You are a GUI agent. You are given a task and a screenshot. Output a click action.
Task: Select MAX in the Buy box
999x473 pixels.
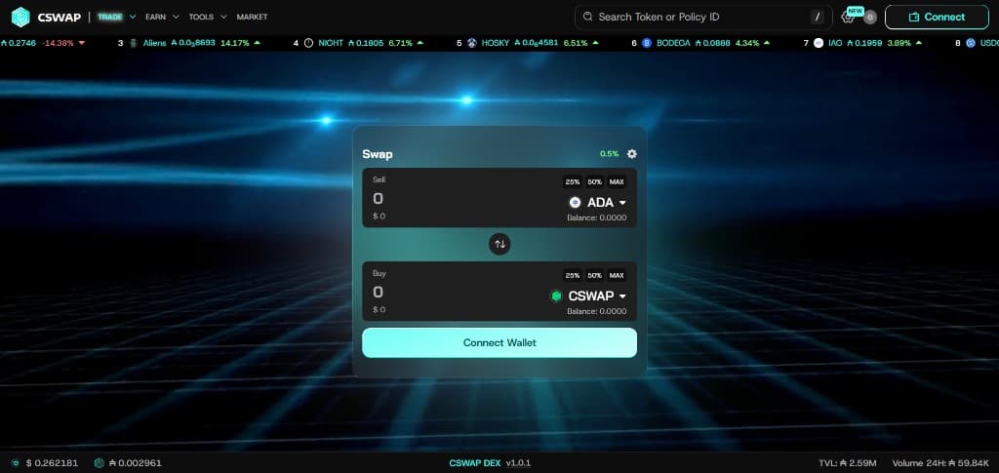click(x=617, y=276)
